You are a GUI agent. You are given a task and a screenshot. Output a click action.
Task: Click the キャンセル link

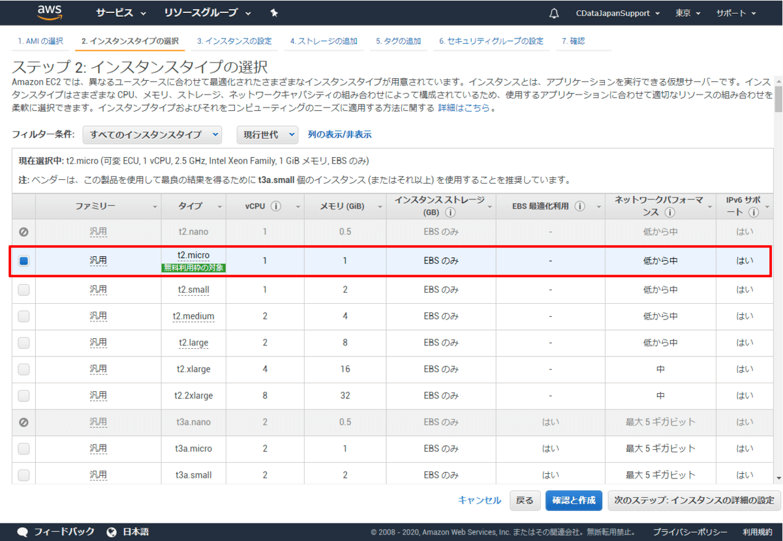[x=480, y=501]
